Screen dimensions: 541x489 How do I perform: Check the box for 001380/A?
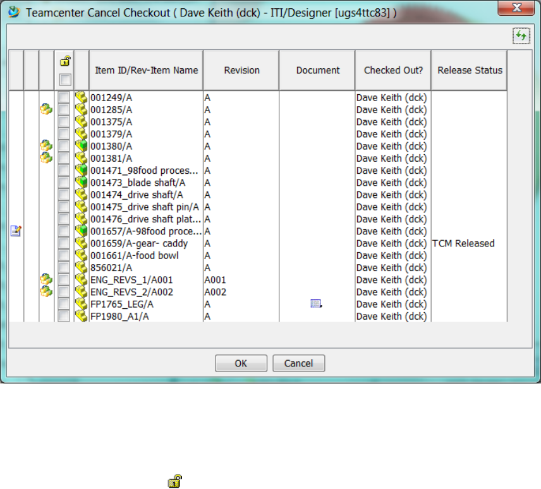tap(63, 146)
